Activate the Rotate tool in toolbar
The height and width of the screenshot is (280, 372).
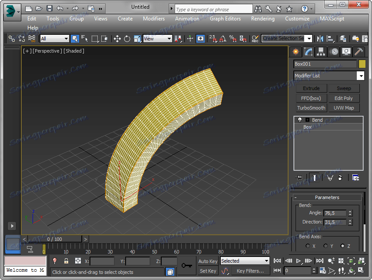click(x=127, y=39)
